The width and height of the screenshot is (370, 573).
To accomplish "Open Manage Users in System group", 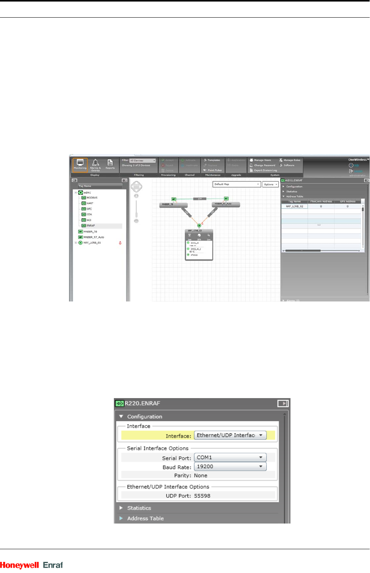I will (x=260, y=160).
